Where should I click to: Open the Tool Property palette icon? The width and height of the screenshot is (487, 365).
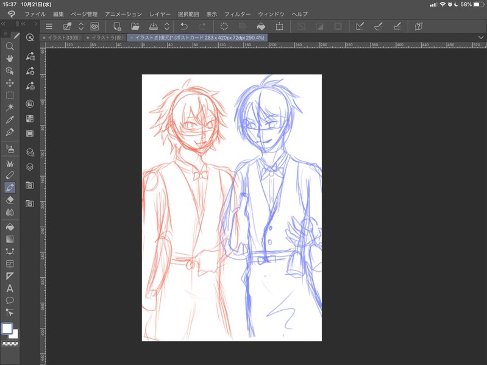[x=30, y=71]
